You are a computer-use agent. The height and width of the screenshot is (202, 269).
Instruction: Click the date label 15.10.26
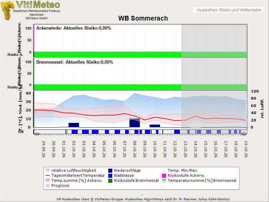coord(205,149)
